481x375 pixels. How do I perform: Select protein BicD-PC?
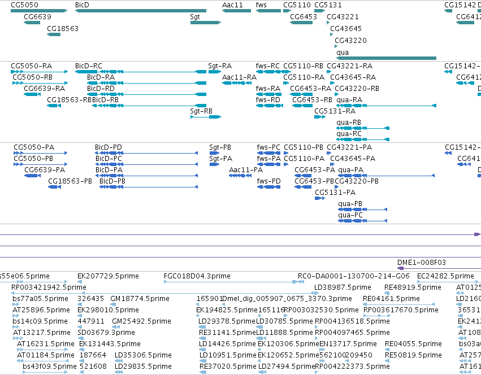(146, 164)
